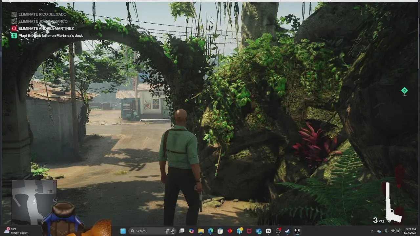Switch to the Hitman game taskbar icon
420x236 pixels.
click(x=297, y=231)
